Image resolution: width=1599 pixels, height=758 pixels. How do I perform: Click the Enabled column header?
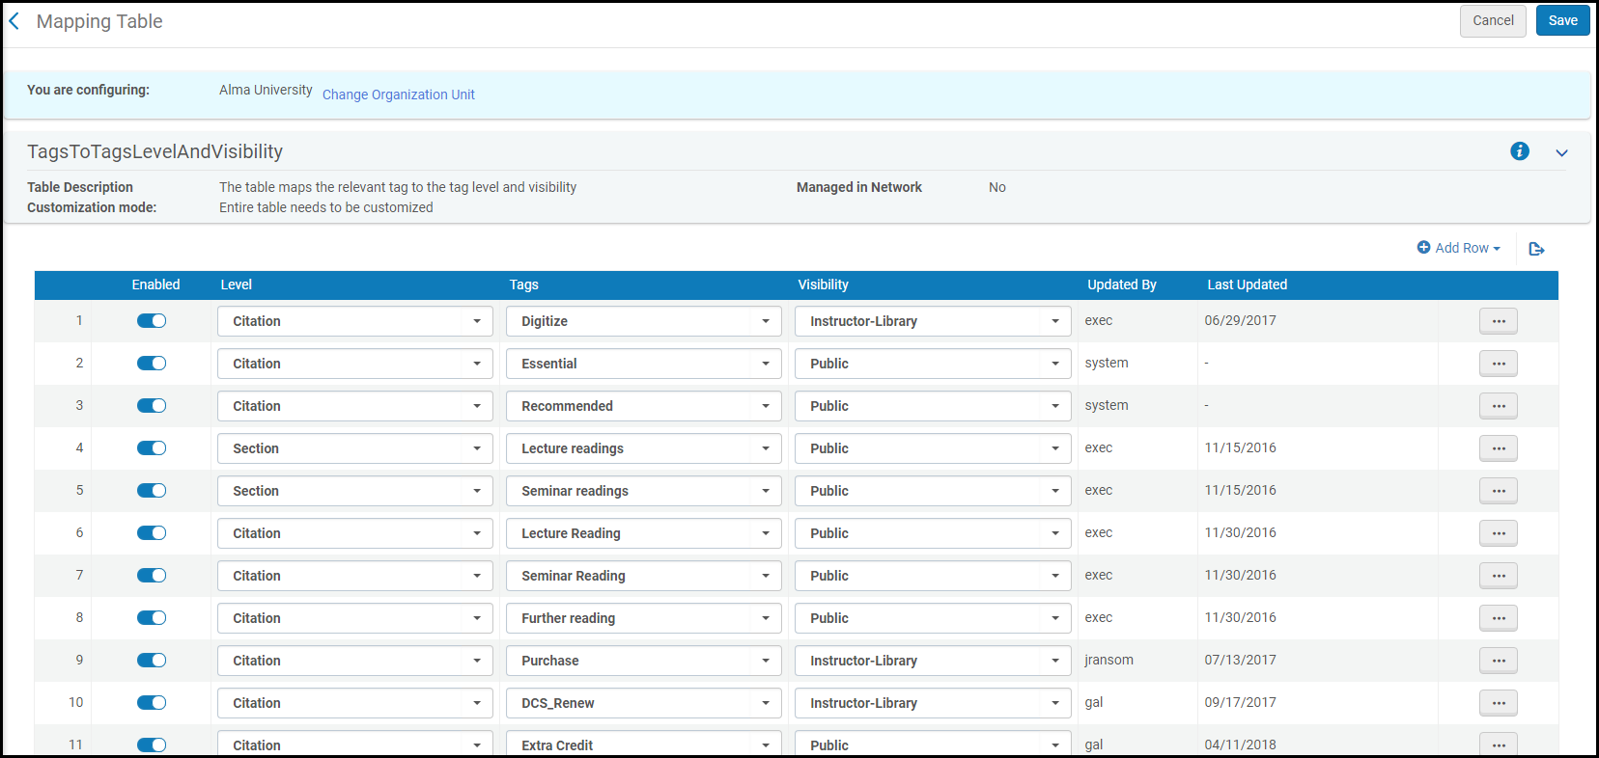pyautogui.click(x=155, y=284)
